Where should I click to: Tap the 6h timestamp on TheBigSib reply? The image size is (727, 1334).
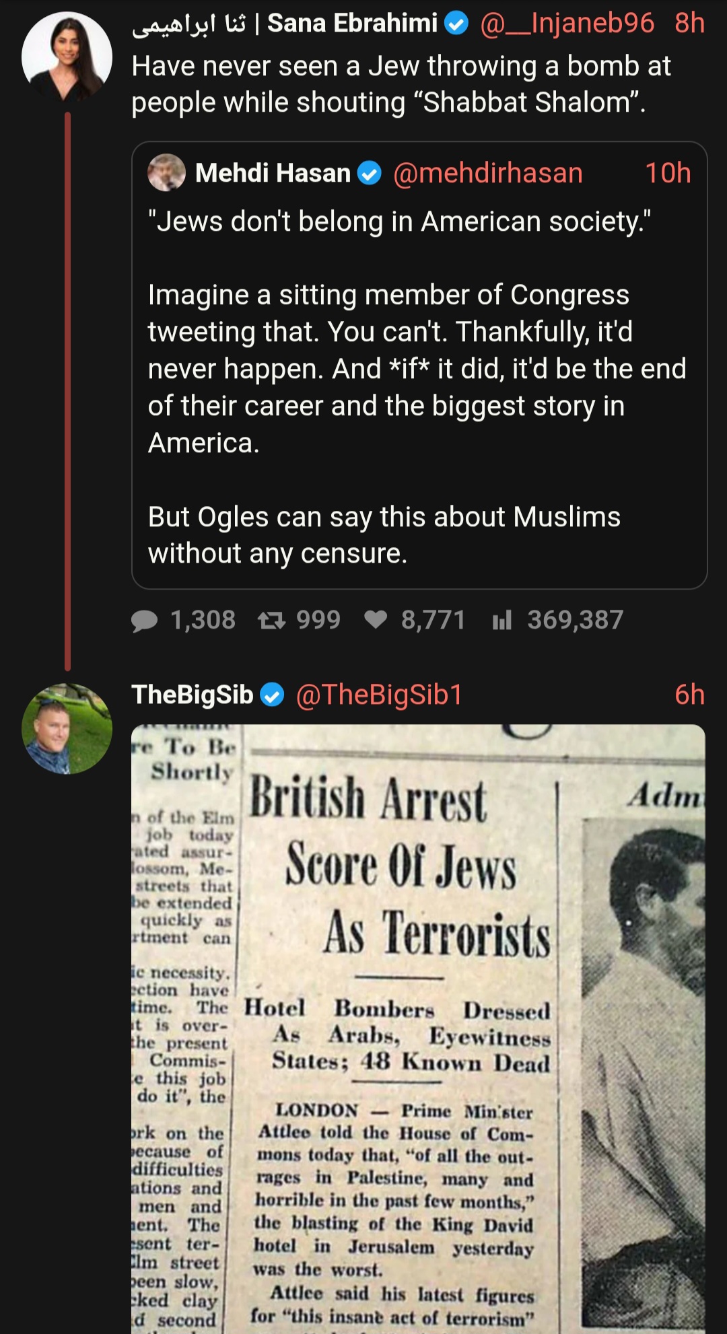tap(689, 695)
